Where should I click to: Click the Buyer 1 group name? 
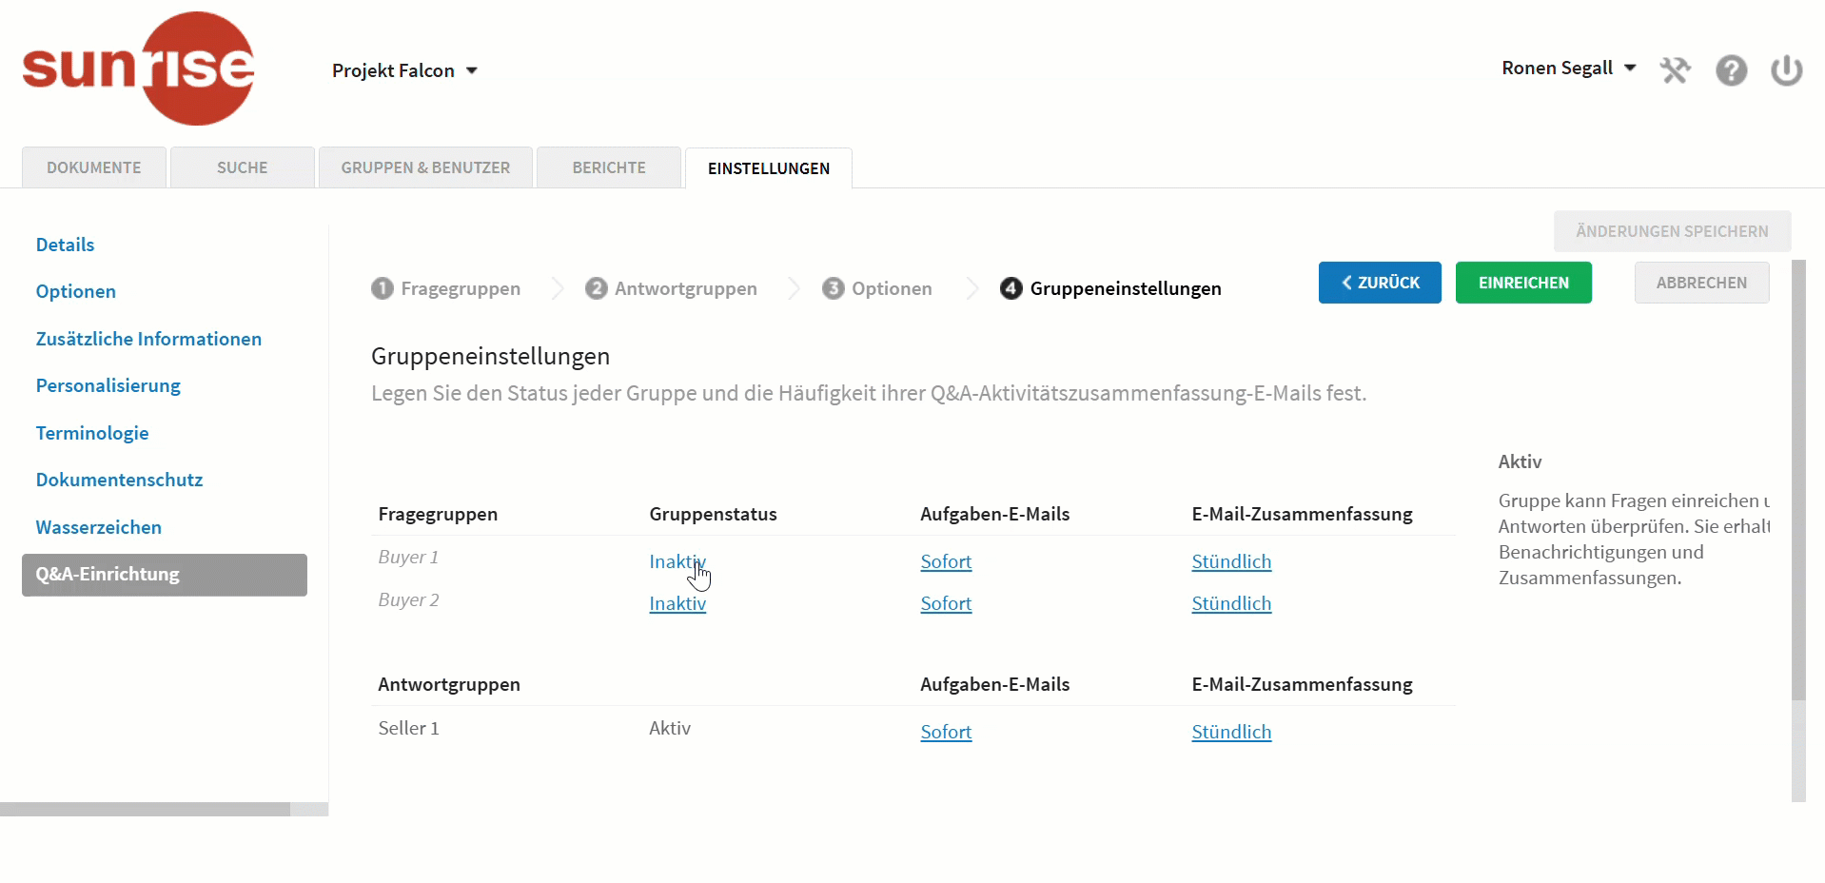tap(408, 557)
